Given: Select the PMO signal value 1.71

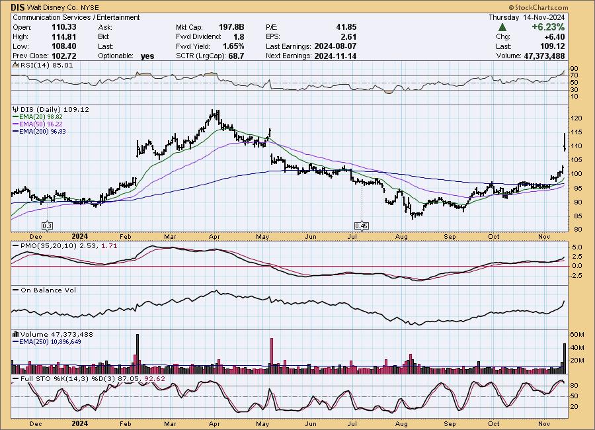Looking at the screenshot, I should [109, 246].
